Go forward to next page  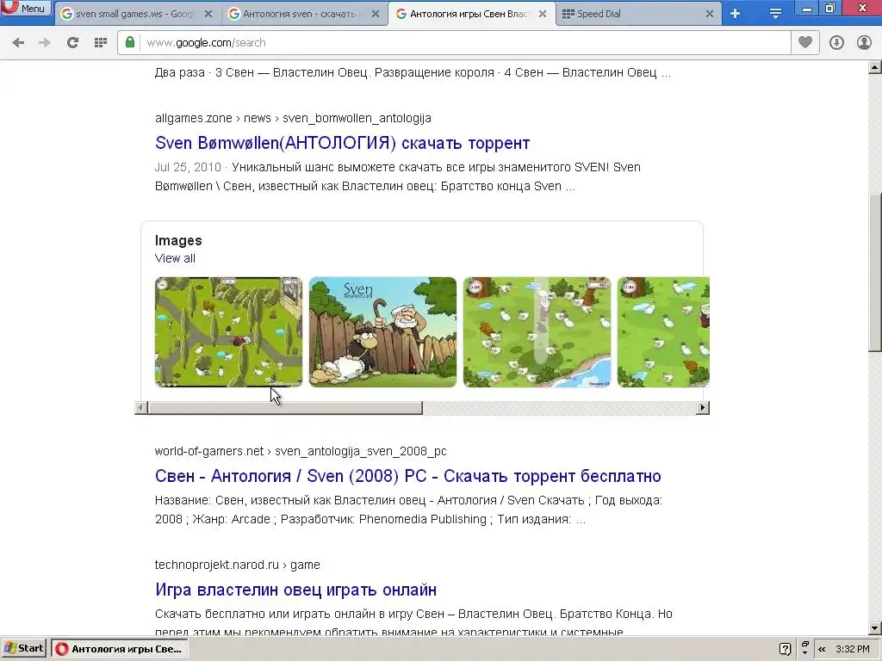pyautogui.click(x=45, y=43)
